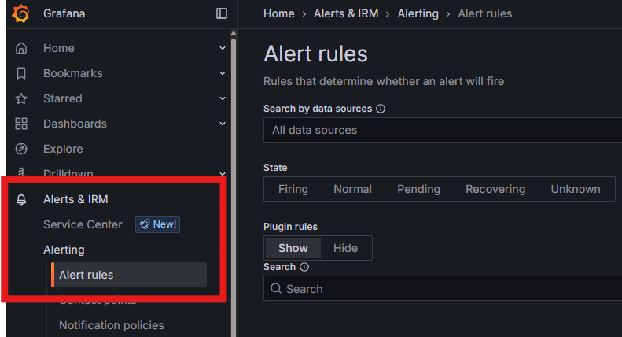This screenshot has height=337, width=622.
Task: Expand the Dashboards section chevron
Action: click(x=223, y=124)
